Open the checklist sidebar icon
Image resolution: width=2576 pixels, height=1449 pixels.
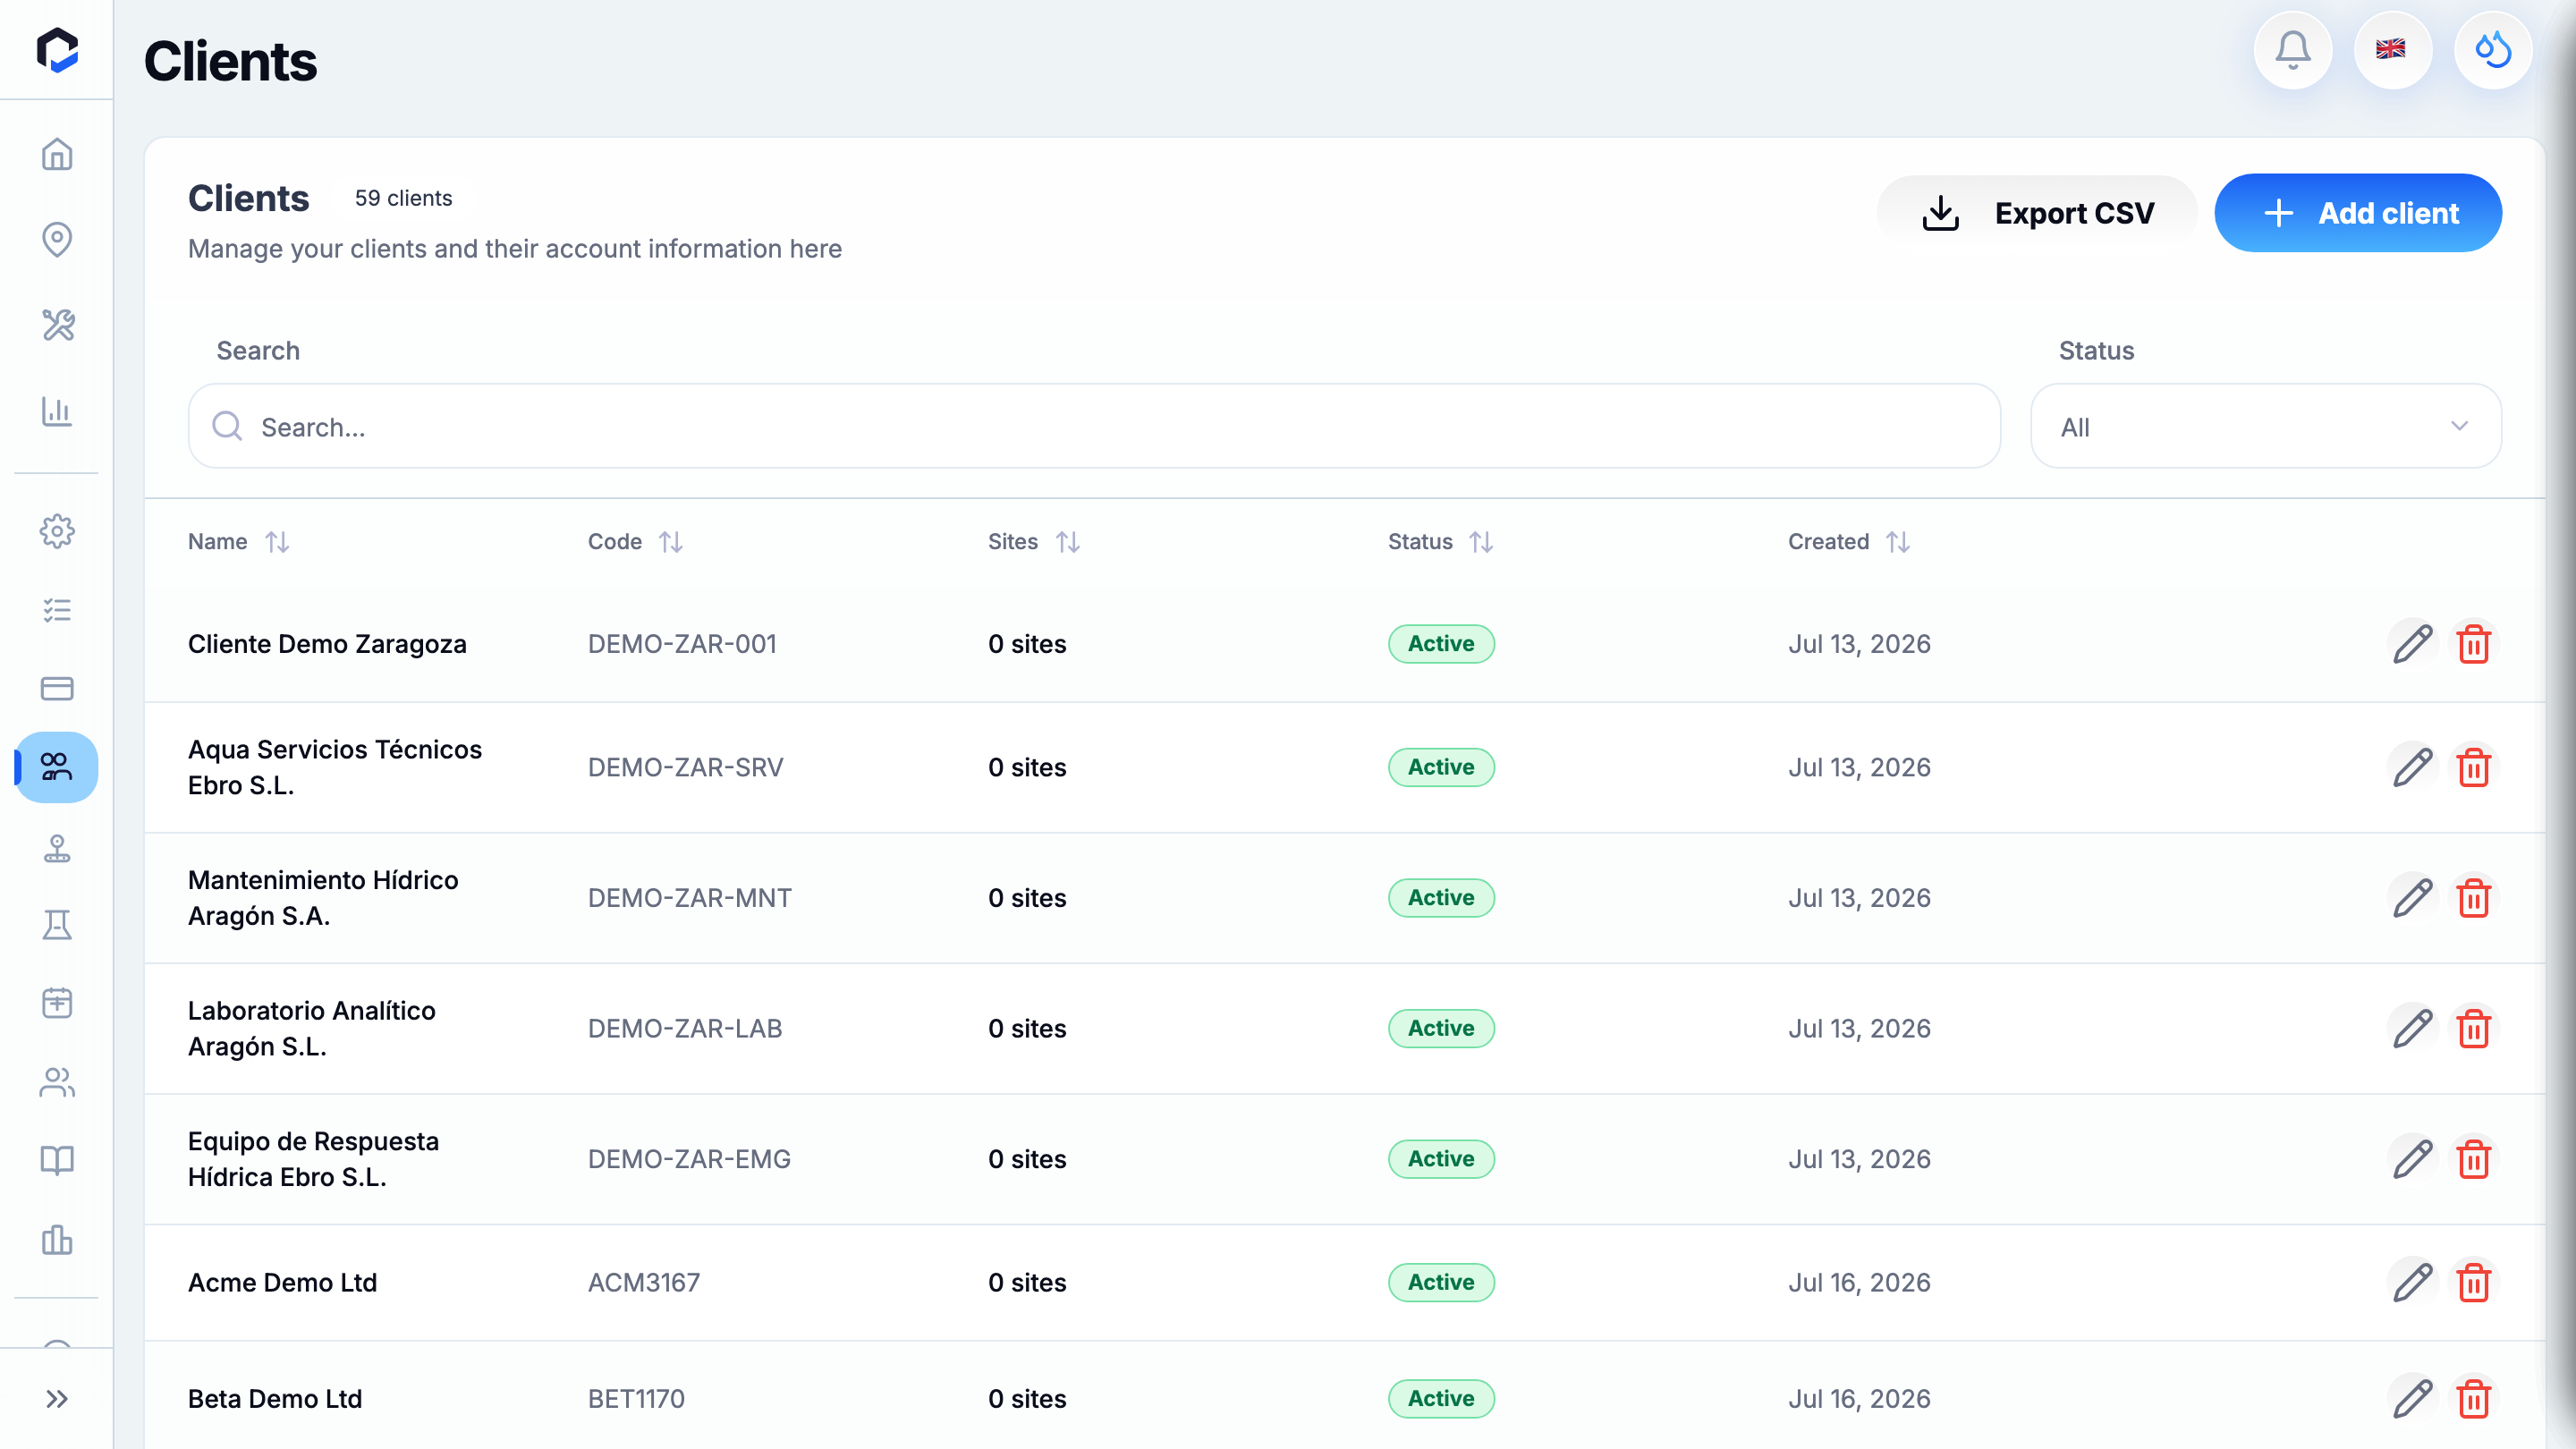[x=57, y=610]
